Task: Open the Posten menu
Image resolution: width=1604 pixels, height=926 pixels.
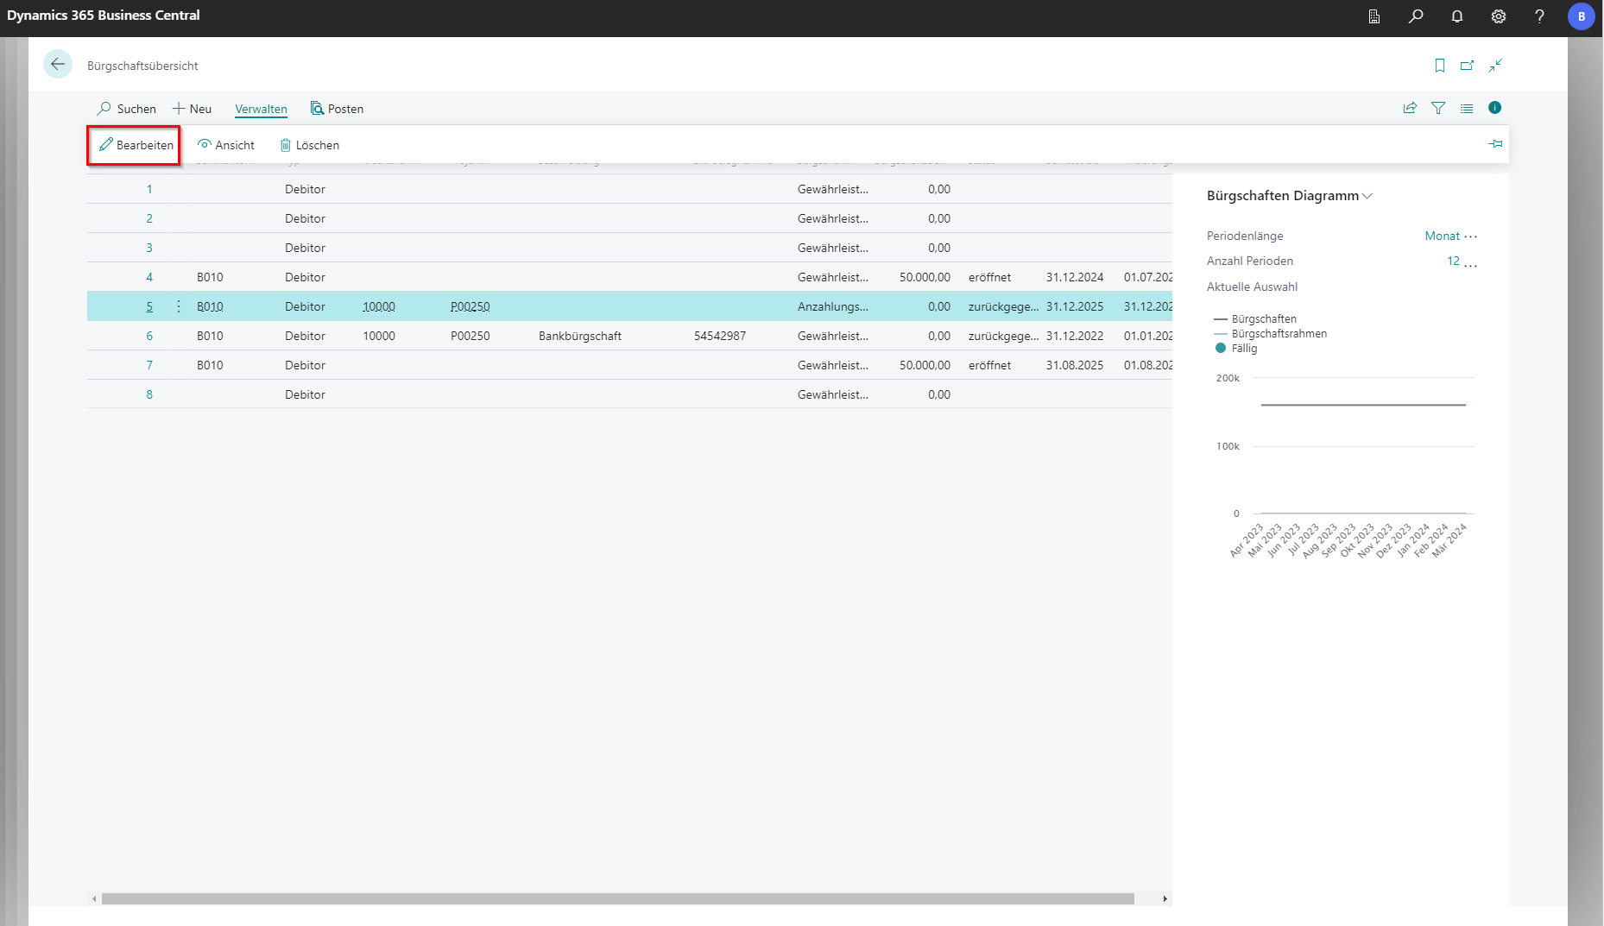Action: (x=337, y=109)
